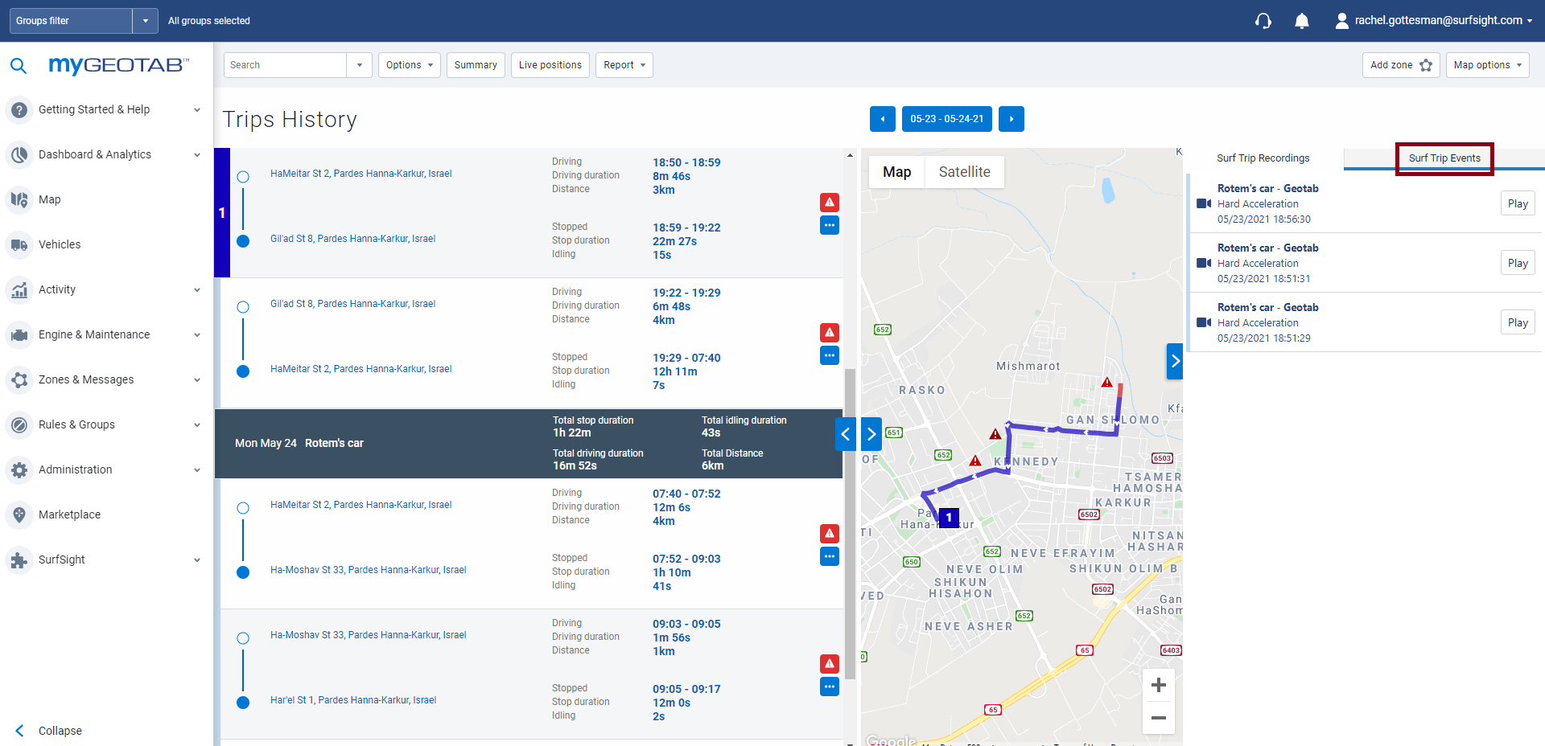Open more options for 18:50 trip

(x=830, y=225)
